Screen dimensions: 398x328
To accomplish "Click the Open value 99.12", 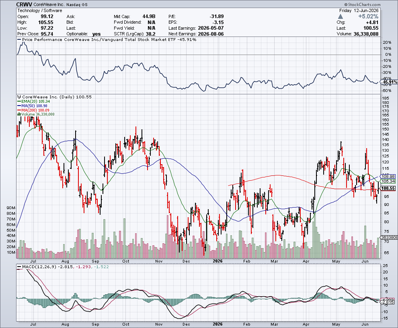I will [47, 16].
